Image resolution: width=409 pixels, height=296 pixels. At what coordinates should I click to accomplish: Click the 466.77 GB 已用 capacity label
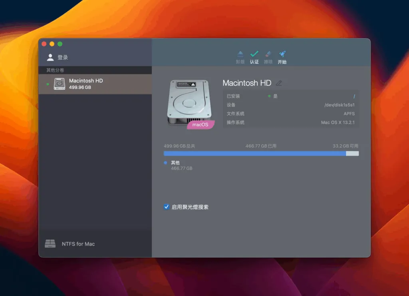pyautogui.click(x=261, y=146)
